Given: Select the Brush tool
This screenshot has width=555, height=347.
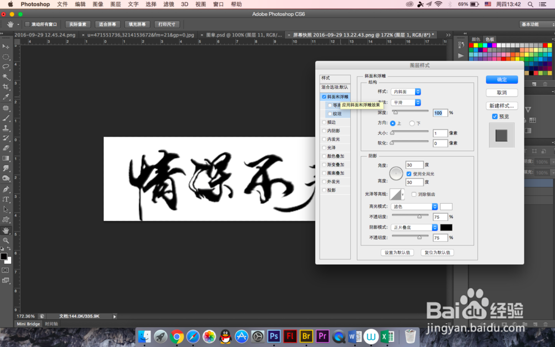Looking at the screenshot, I should pyautogui.click(x=6, y=118).
